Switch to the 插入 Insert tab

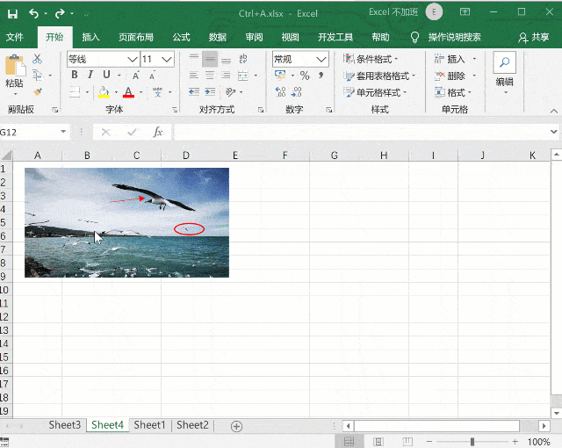pos(90,37)
